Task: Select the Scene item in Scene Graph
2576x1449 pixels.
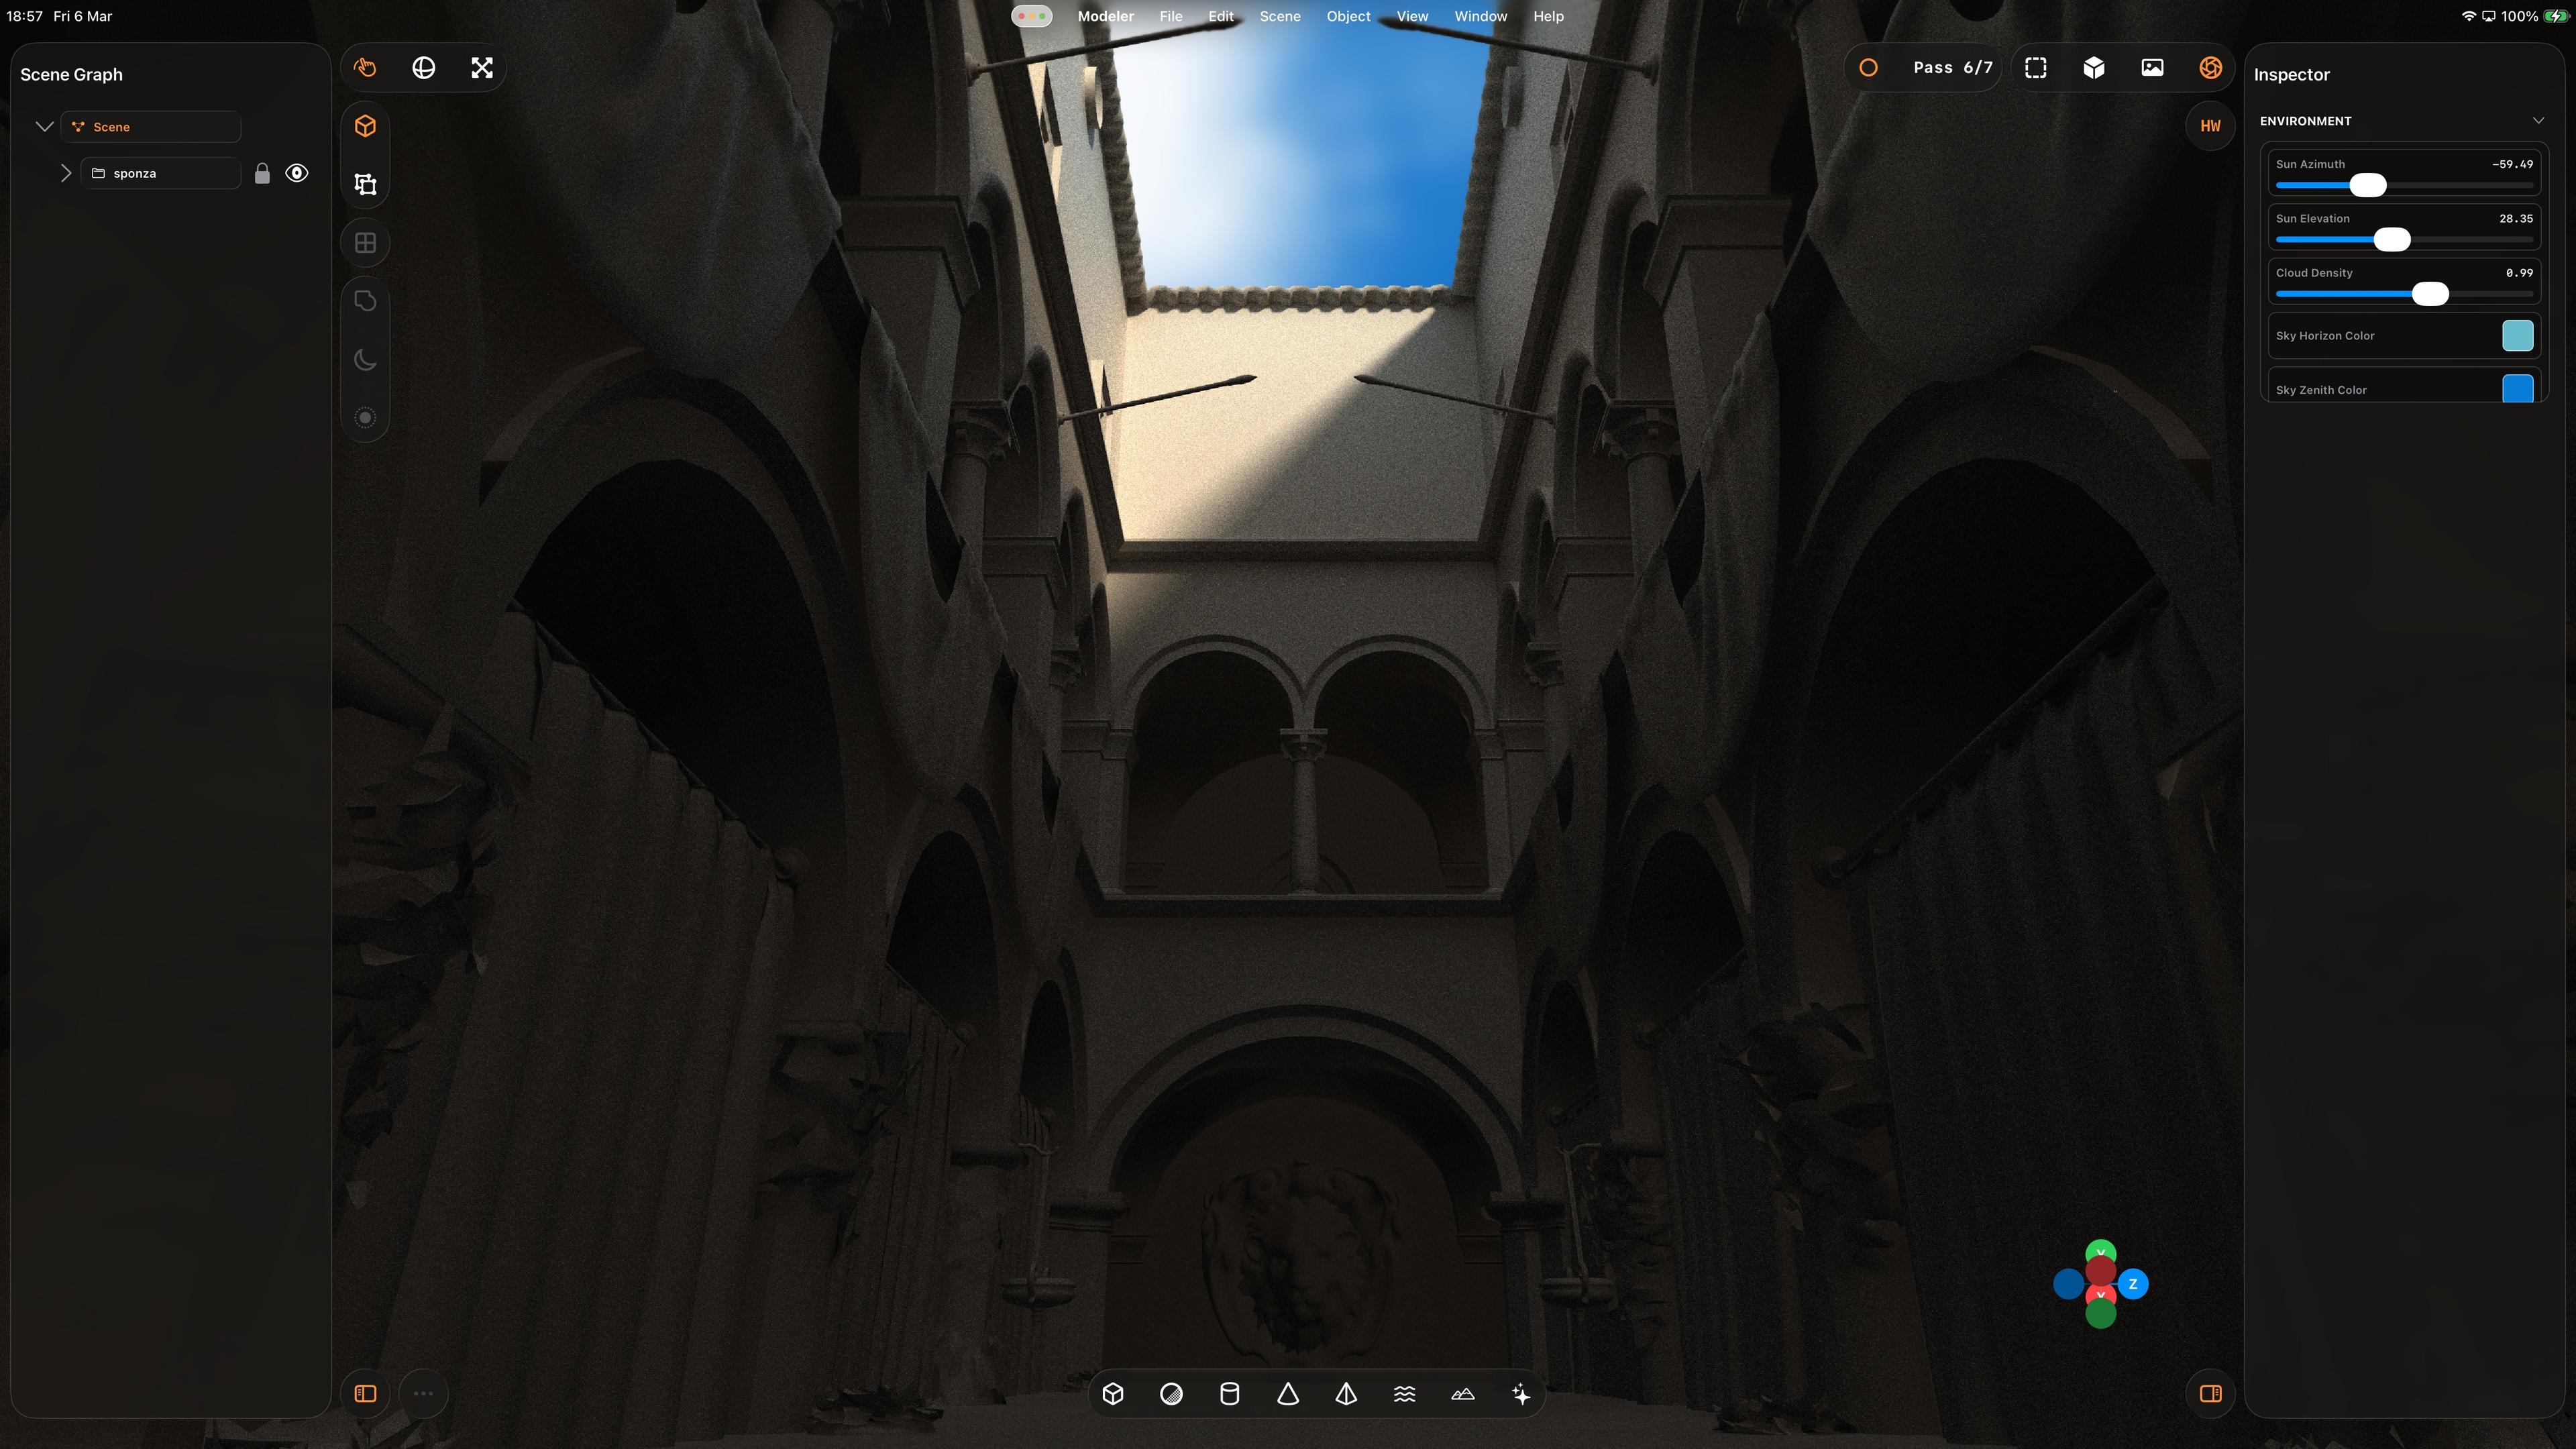Action: tap(151, 127)
